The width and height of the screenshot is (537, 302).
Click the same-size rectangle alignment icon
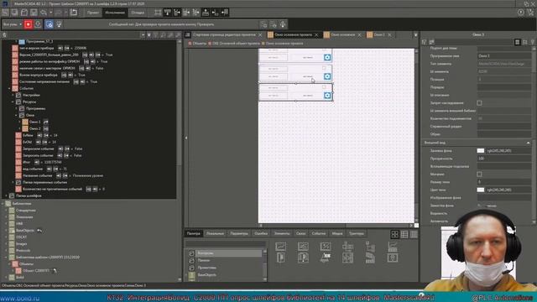point(158,13)
